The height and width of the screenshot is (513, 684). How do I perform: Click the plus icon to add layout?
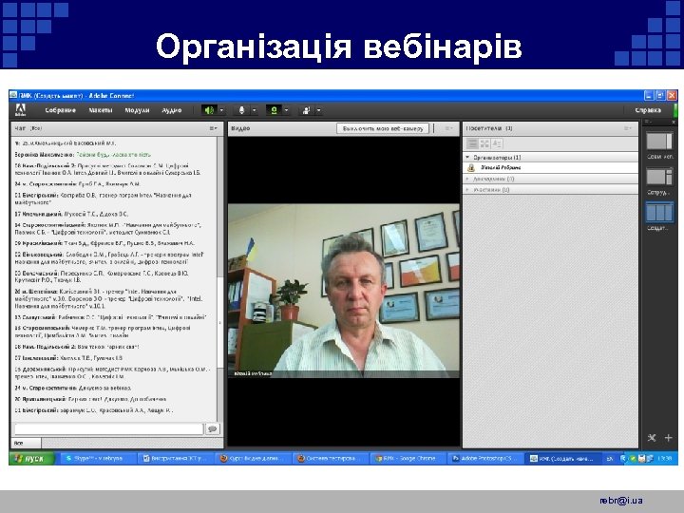[668, 438]
